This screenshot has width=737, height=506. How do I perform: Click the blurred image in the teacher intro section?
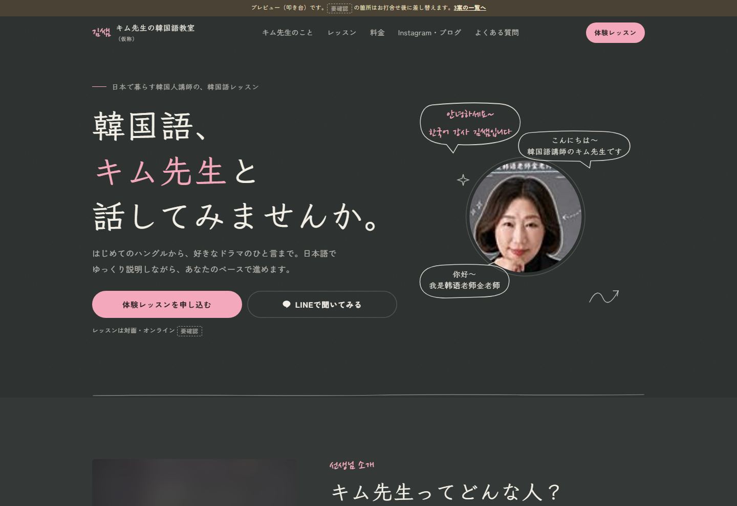(194, 482)
